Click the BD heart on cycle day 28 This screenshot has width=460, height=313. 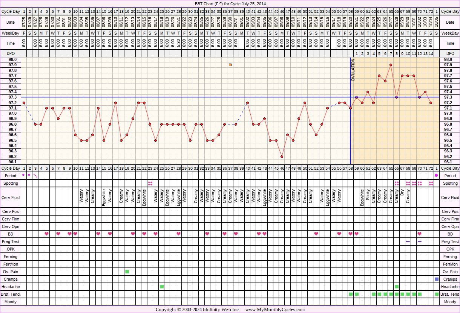[x=178, y=234]
